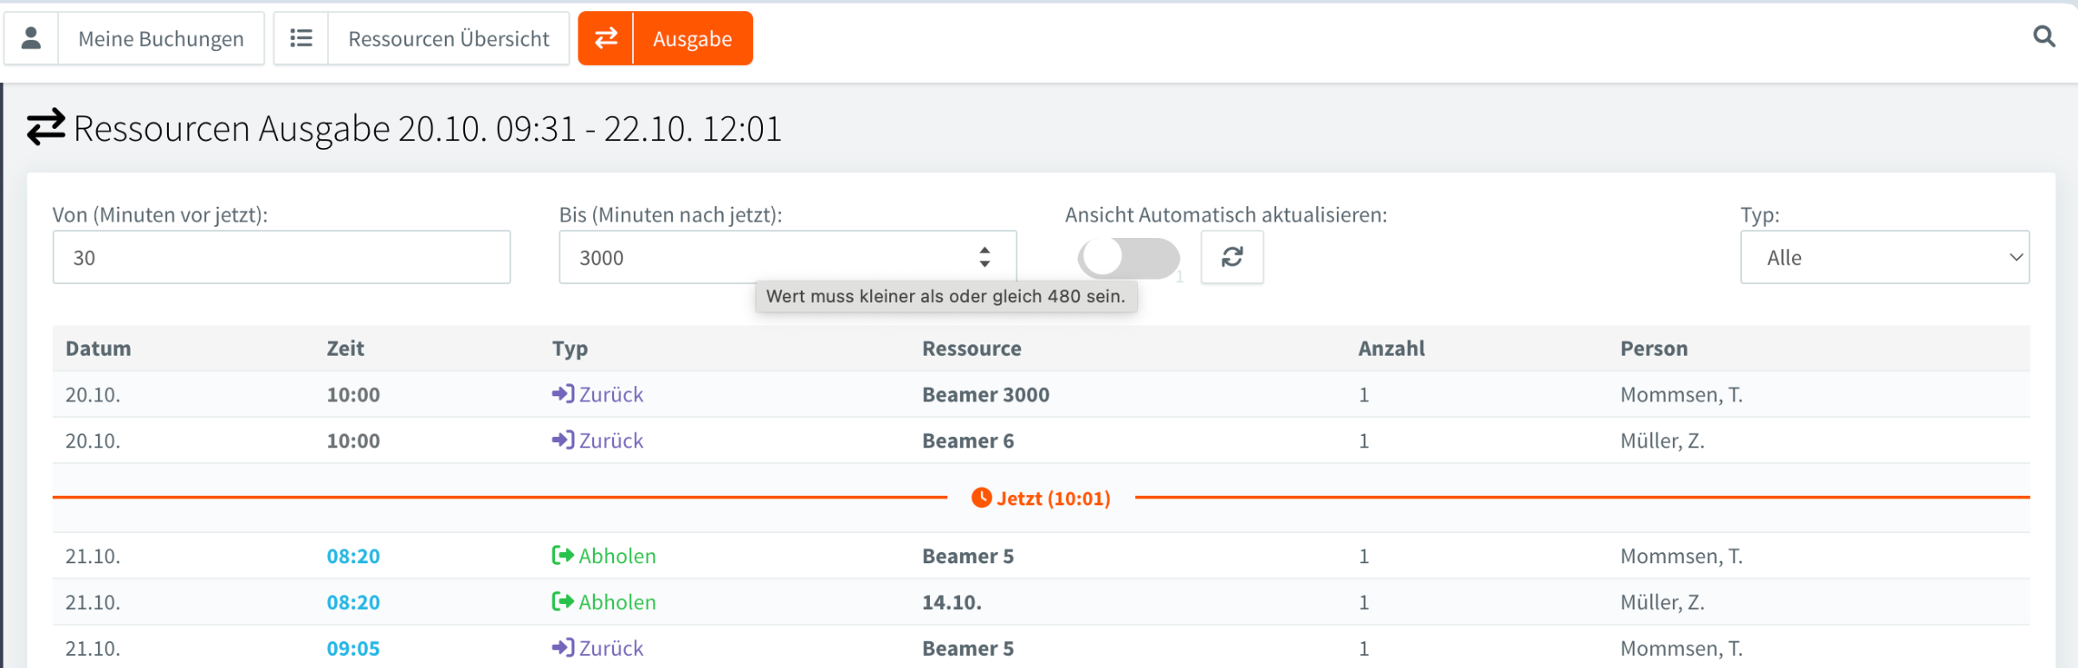
Task: Click the refresh view icon button
Action: pyautogui.click(x=1231, y=257)
